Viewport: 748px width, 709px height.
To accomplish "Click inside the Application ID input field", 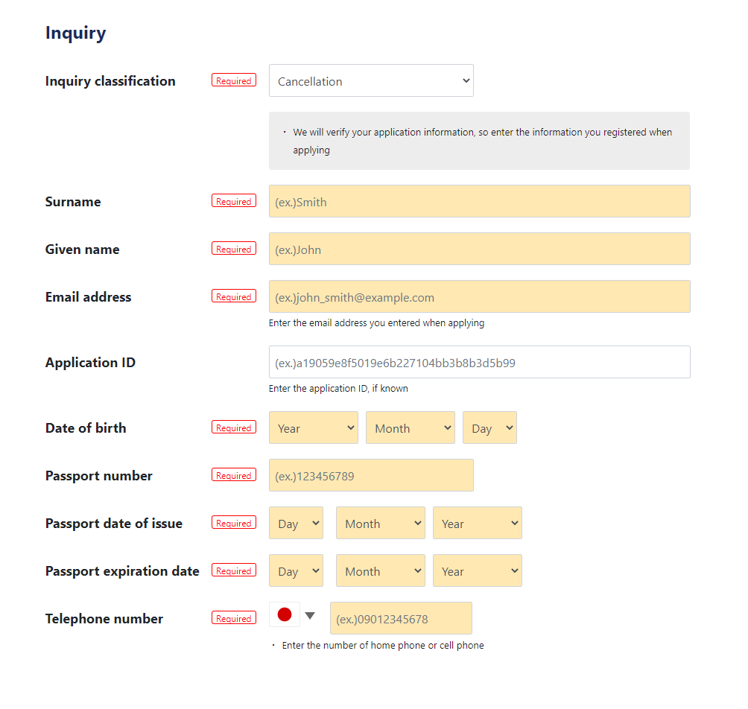I will 479,362.
